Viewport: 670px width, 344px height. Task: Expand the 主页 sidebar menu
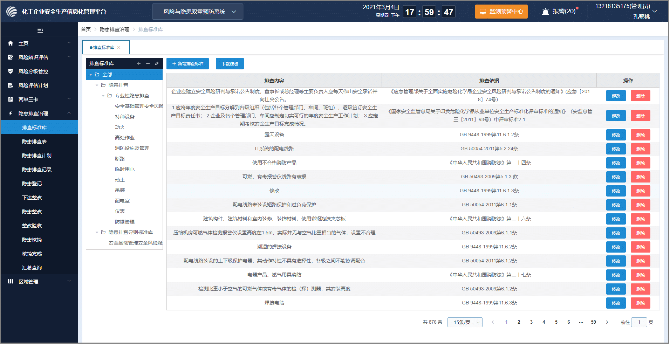(x=69, y=43)
